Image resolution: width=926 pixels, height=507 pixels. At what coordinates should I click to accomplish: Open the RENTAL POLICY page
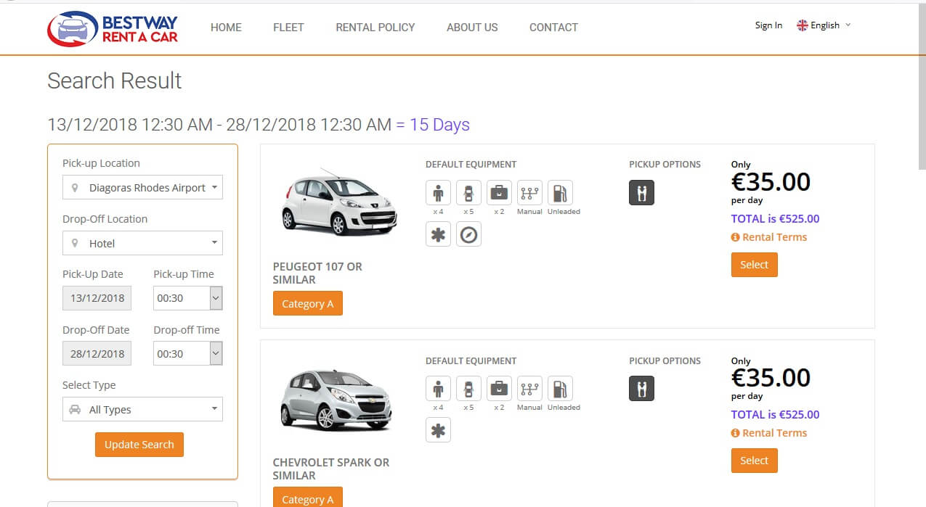coord(375,28)
